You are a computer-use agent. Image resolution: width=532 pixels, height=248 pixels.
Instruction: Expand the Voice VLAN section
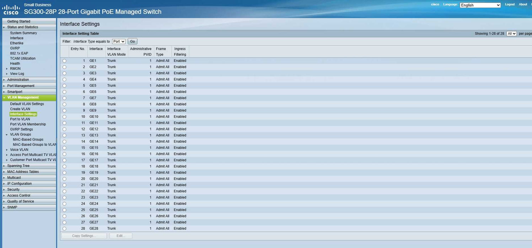tap(7, 150)
